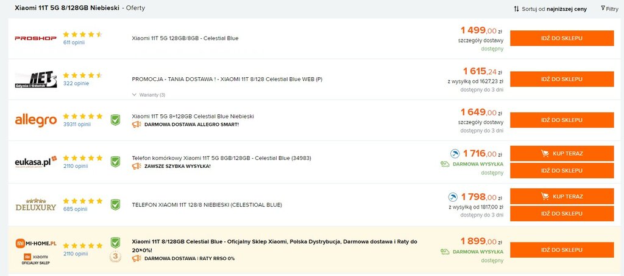Click the free delivery truck icon in eukasa.pl offer
Screen dimensions: 624x276
pyautogui.click(x=445, y=164)
